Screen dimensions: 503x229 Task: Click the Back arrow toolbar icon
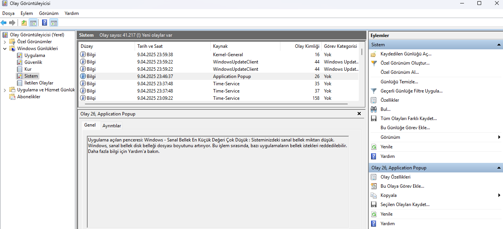4,23
